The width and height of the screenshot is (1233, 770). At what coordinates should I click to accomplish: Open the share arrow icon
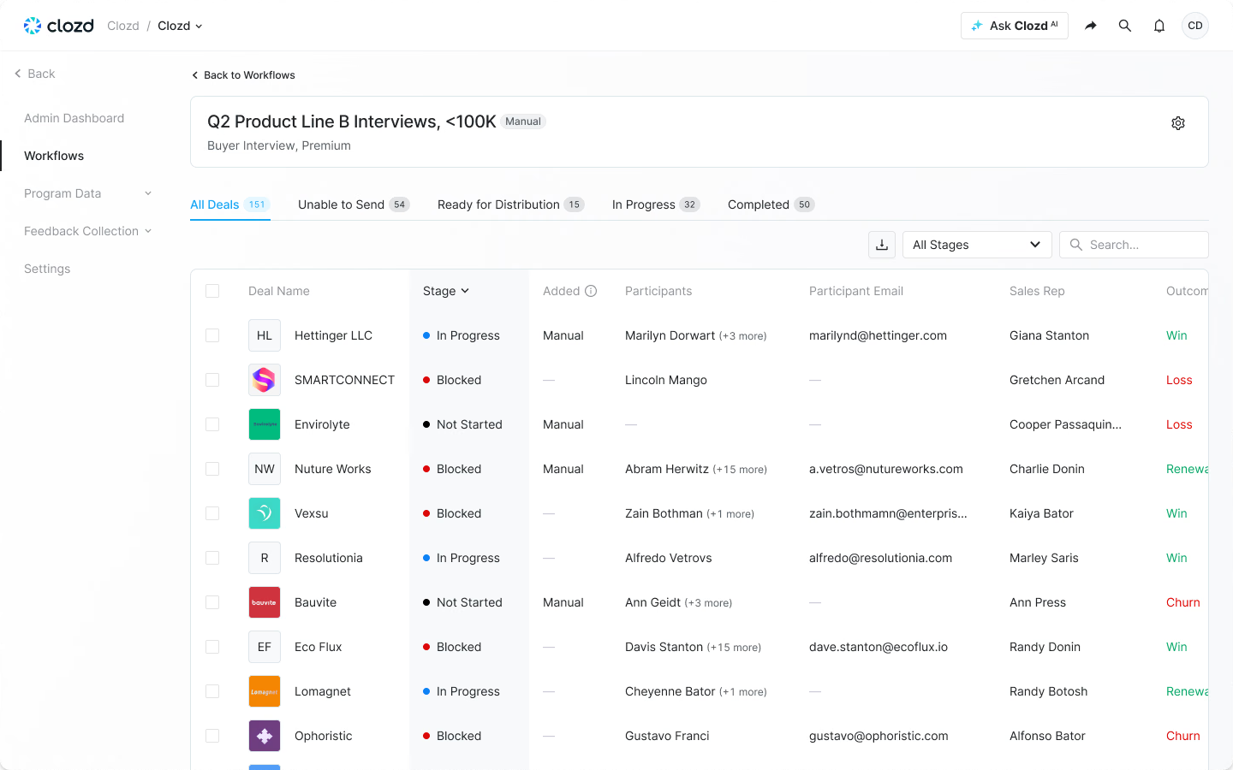(1091, 26)
